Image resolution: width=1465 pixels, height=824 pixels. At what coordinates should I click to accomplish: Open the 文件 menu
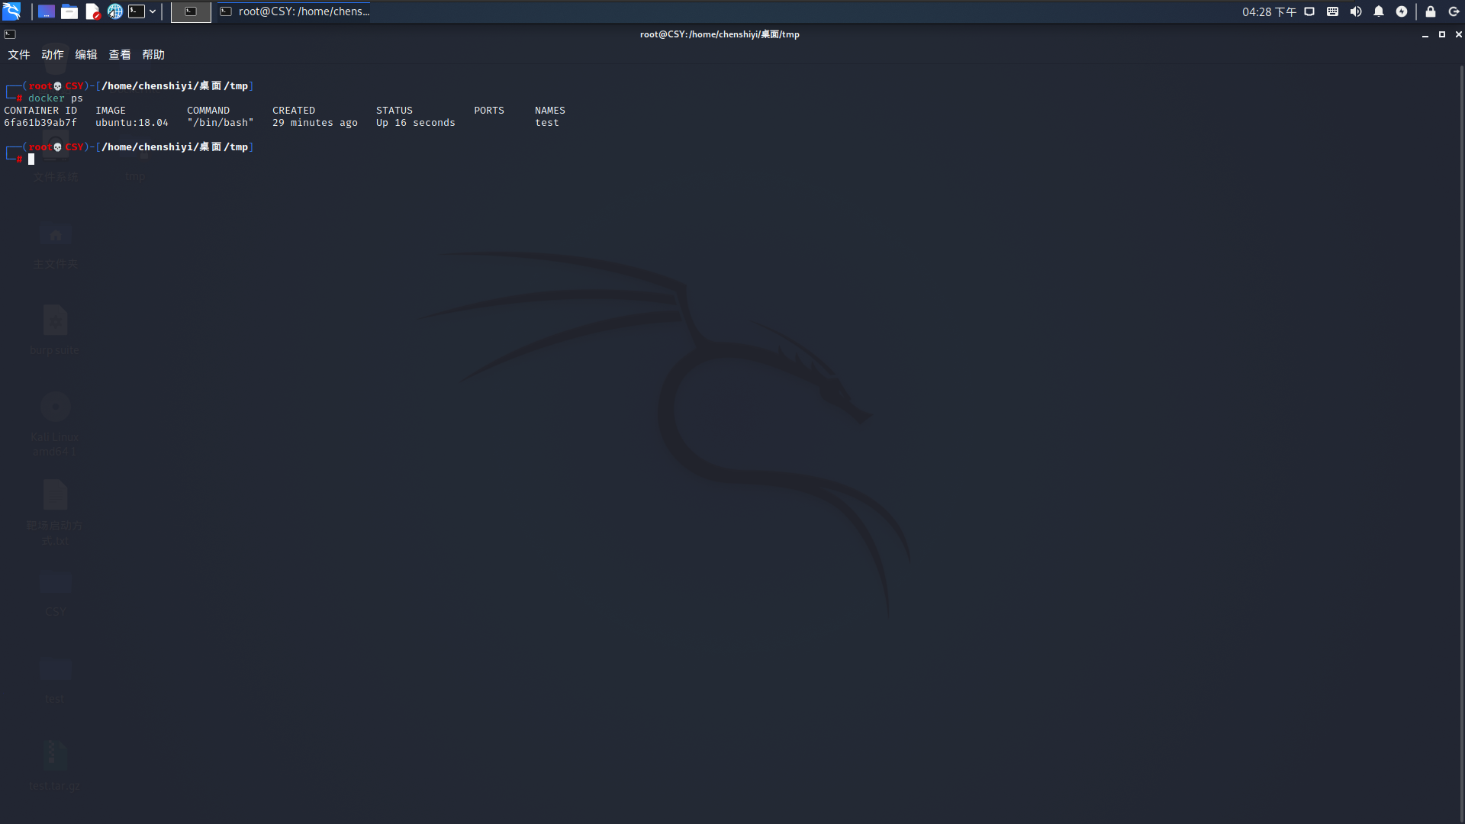19,55
